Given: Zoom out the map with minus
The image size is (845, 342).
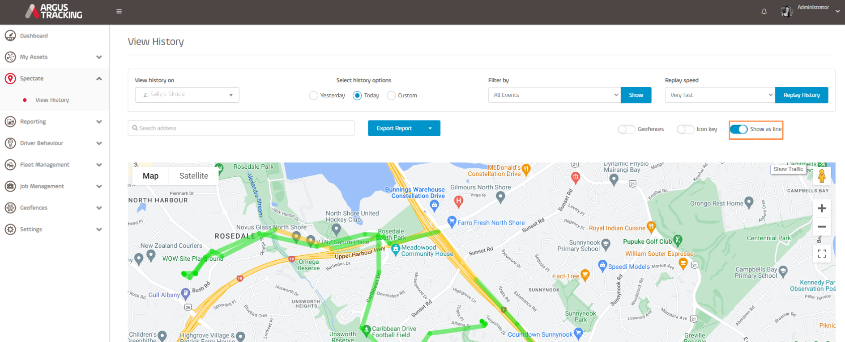Looking at the screenshot, I should 822,227.
